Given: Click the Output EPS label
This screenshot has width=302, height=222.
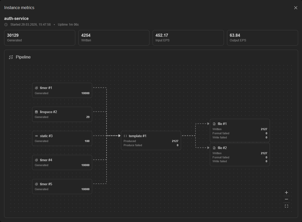Looking at the screenshot, I should (x=238, y=40).
